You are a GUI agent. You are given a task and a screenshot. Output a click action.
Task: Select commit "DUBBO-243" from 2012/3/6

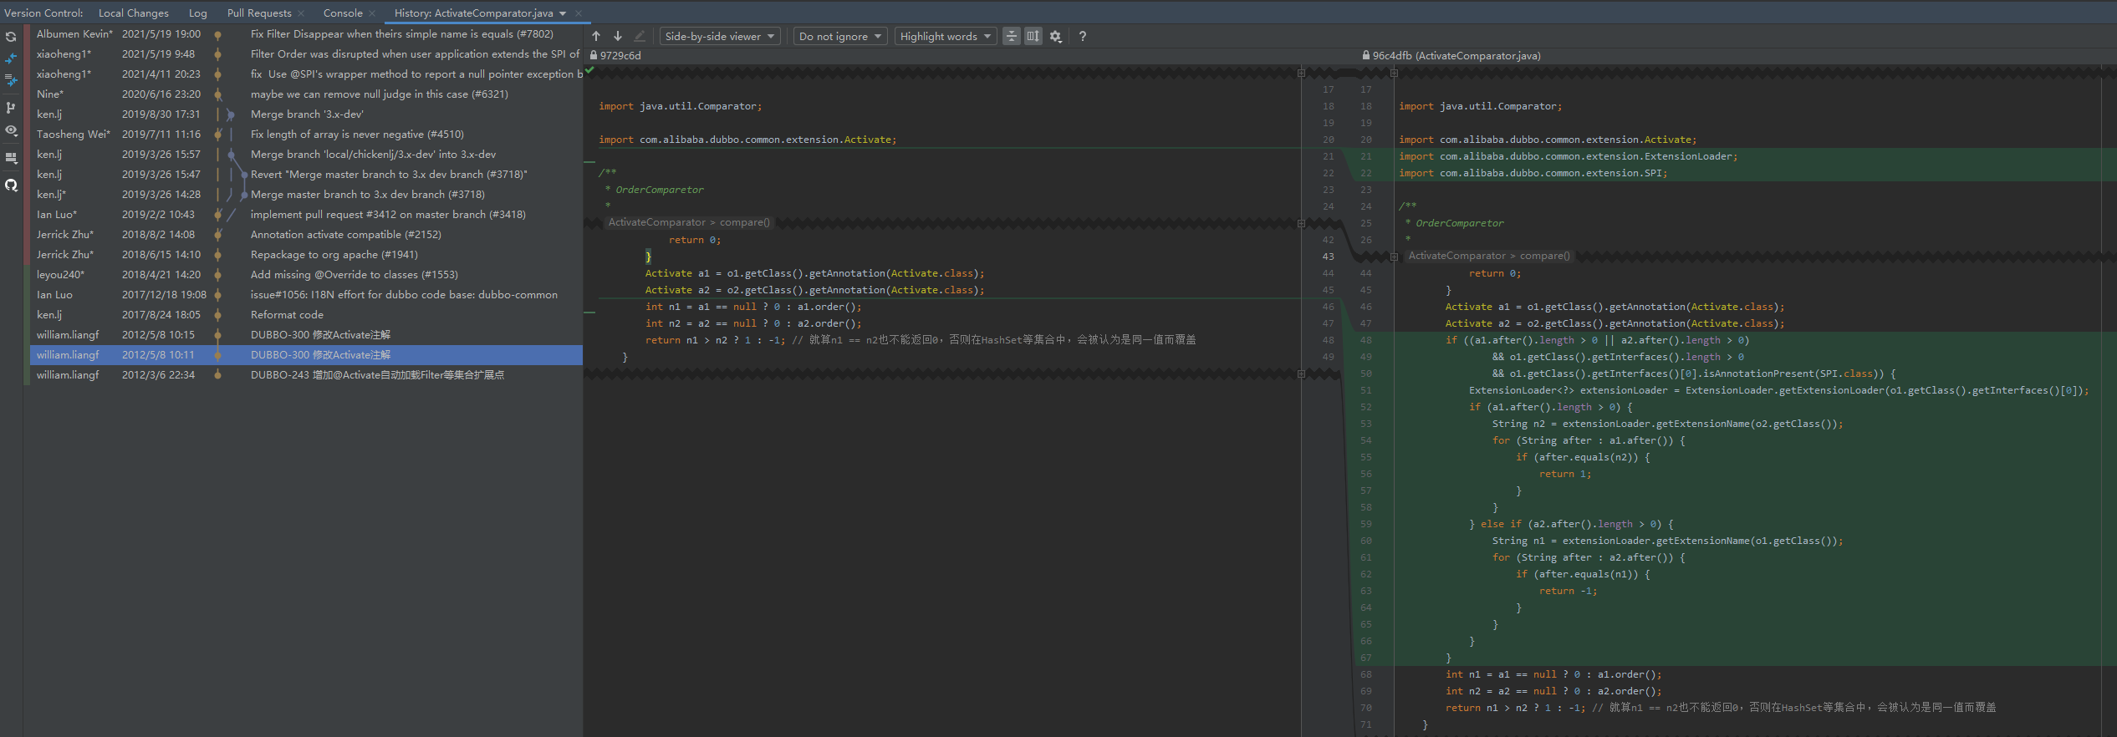point(306,375)
